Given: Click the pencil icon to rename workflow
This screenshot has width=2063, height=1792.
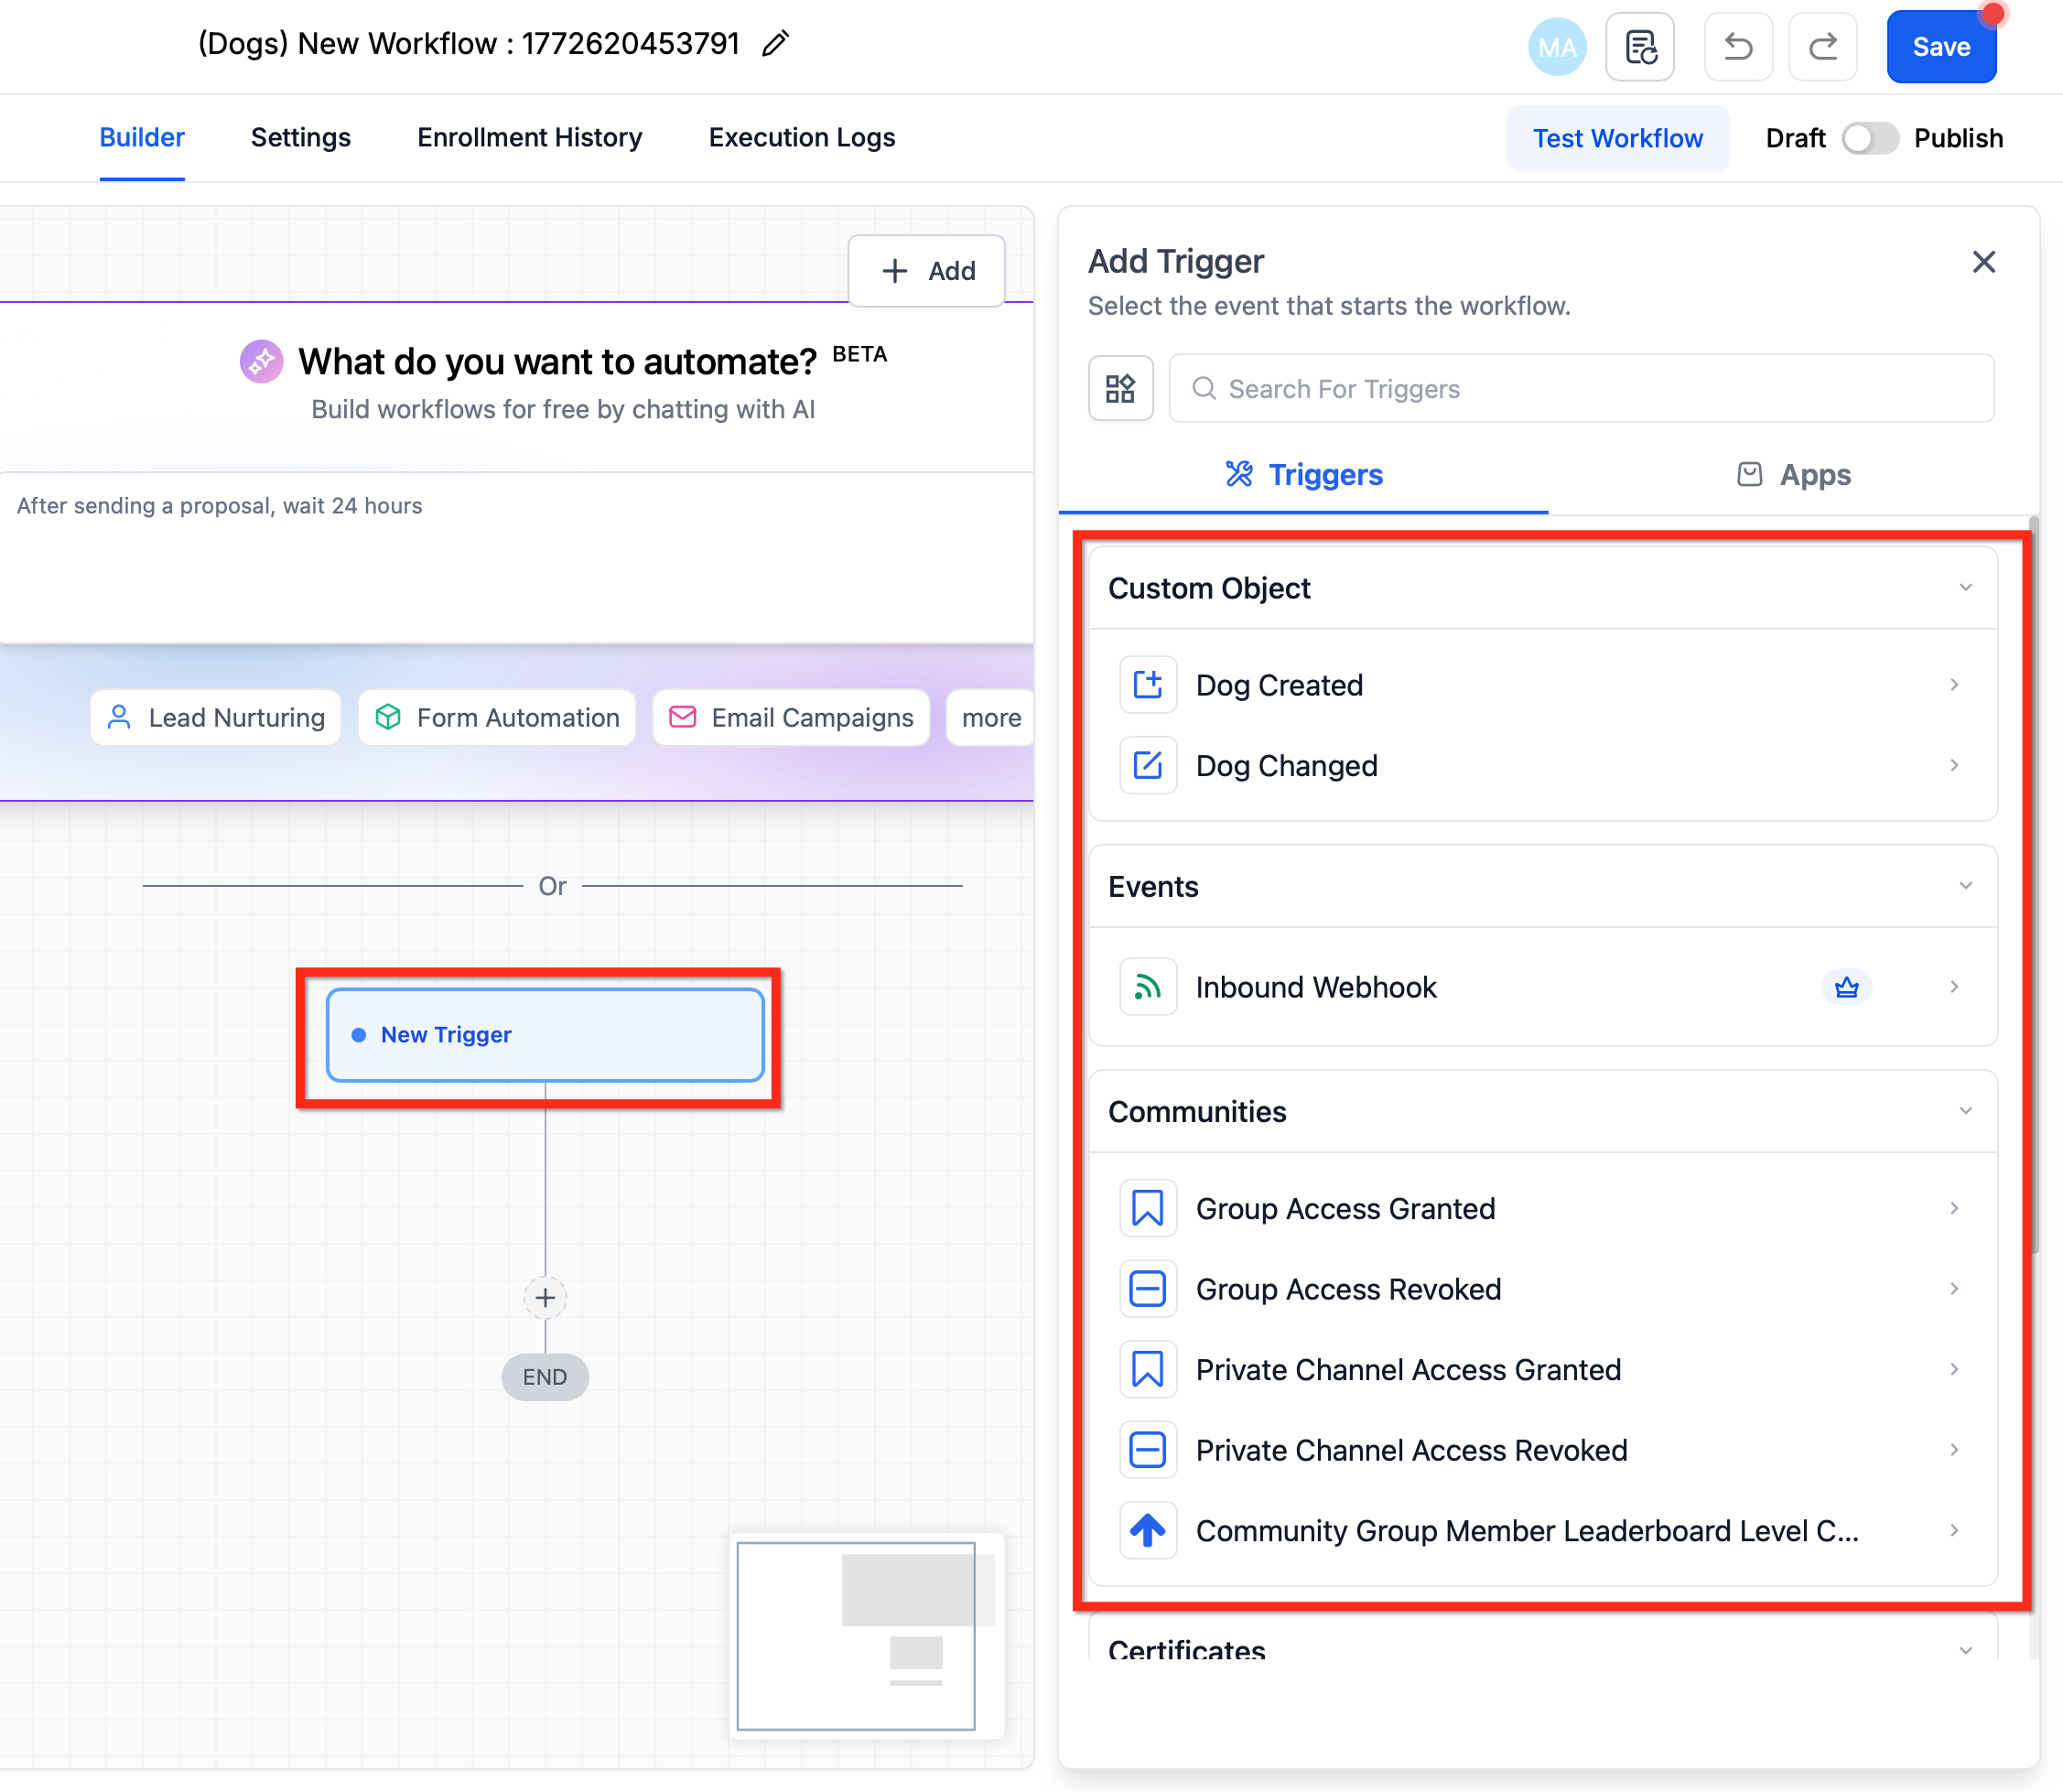Looking at the screenshot, I should (775, 44).
